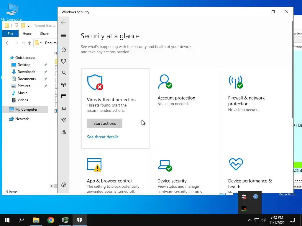The height and width of the screenshot is (226, 302).
Task: Expand the hamburger navigation menu
Action: click(x=63, y=36)
